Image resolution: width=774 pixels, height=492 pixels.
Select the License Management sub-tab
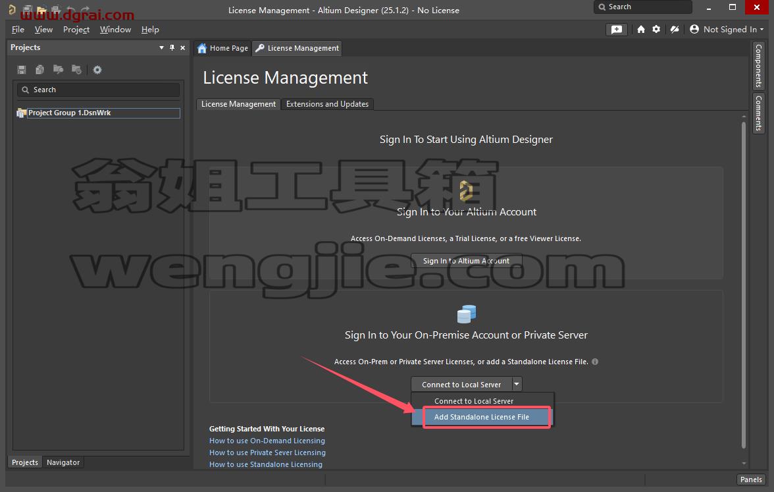[238, 104]
